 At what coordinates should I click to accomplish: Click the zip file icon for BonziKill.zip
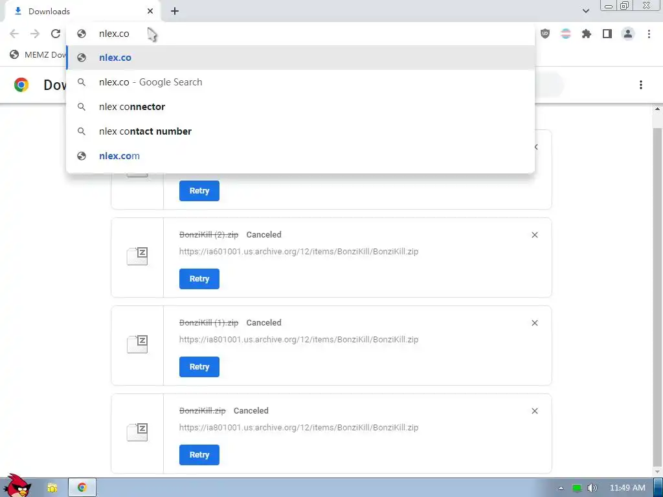point(137,432)
